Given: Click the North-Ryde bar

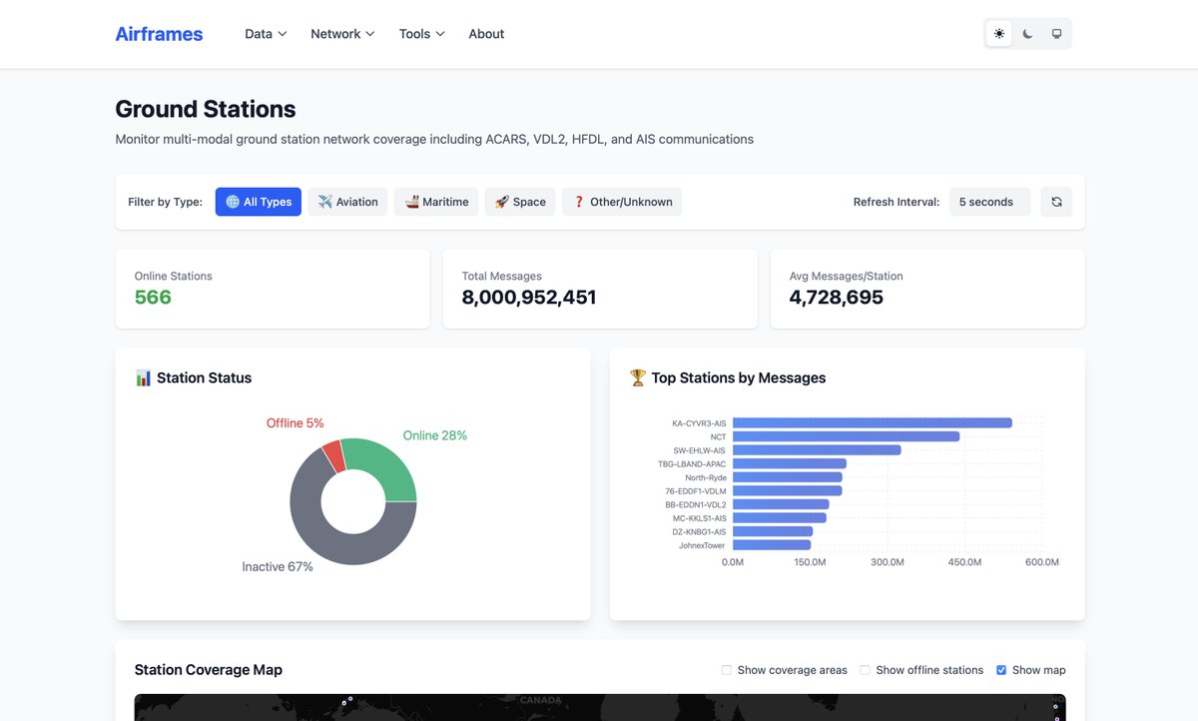Looking at the screenshot, I should click(788, 477).
